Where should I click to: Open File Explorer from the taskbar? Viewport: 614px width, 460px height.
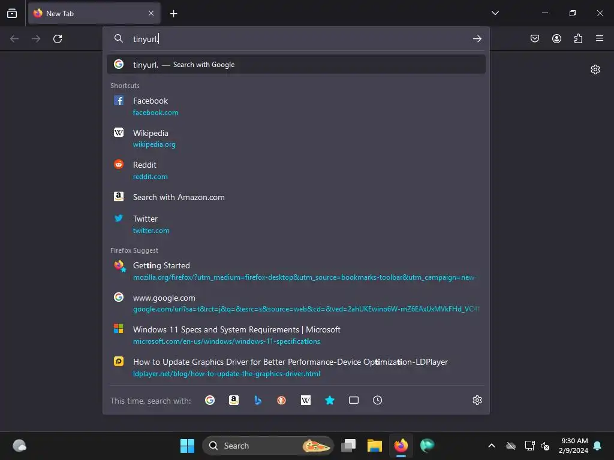click(374, 446)
